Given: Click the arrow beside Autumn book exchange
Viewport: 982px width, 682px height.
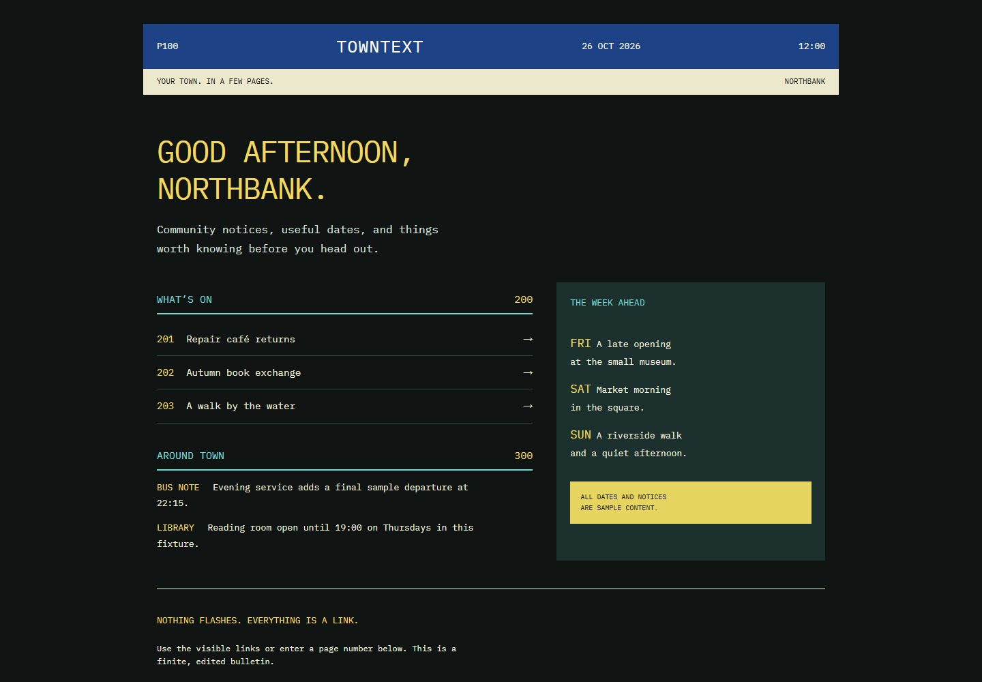Looking at the screenshot, I should [x=528, y=372].
